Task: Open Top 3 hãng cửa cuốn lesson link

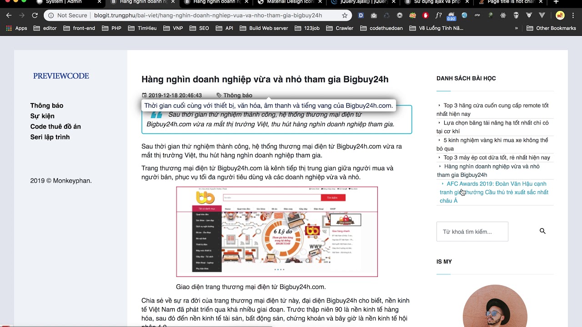Action: click(492, 109)
